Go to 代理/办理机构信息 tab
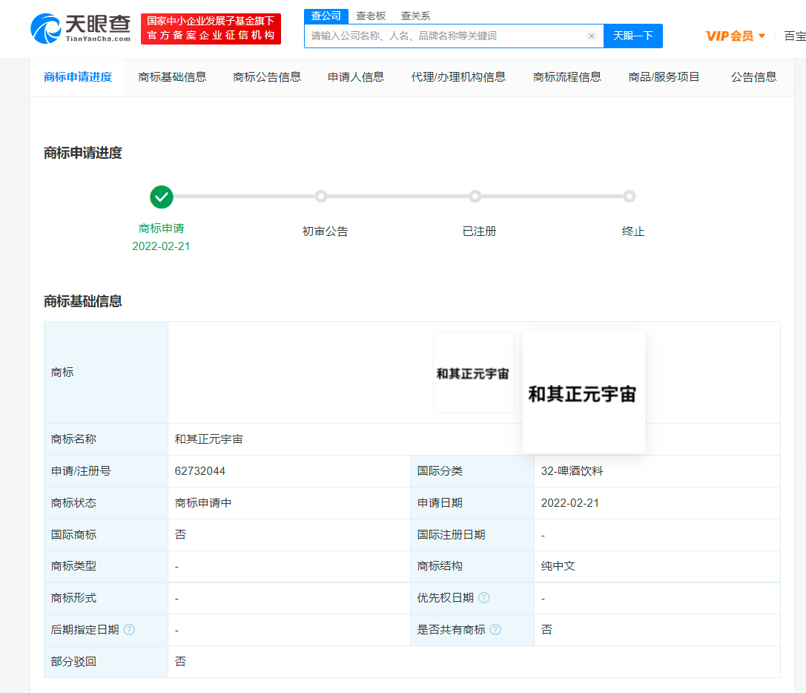 458,77
